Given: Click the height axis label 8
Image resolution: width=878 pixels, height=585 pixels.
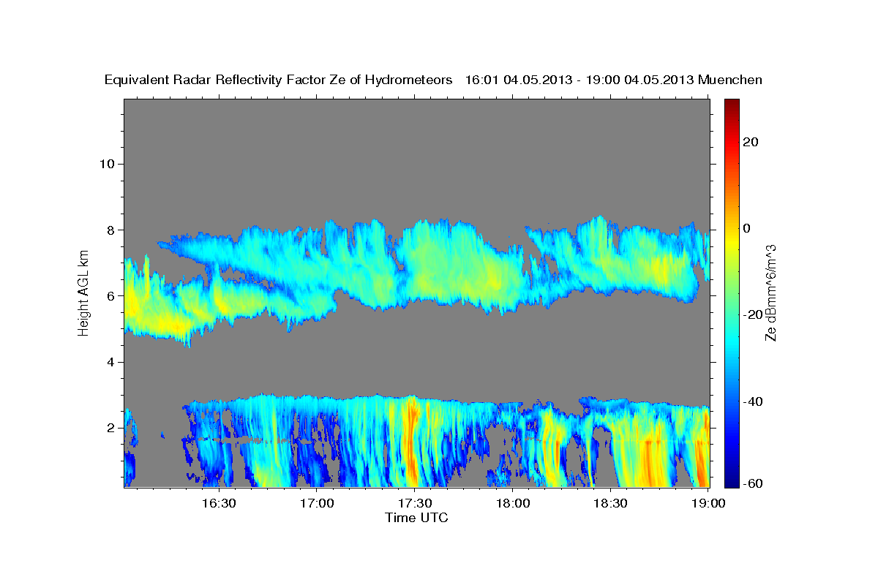Looking at the screenshot, I should coord(110,230).
